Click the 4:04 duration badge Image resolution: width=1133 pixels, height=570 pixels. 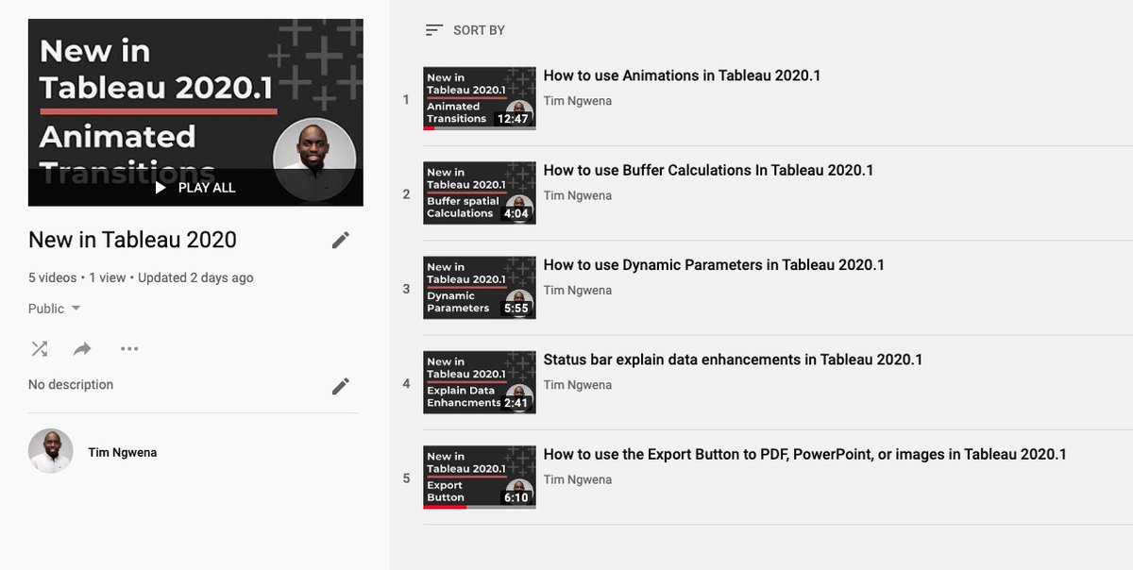(516, 213)
